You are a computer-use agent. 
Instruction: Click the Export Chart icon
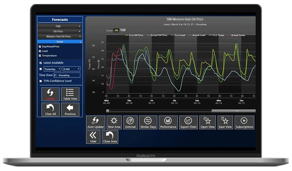click(188, 123)
